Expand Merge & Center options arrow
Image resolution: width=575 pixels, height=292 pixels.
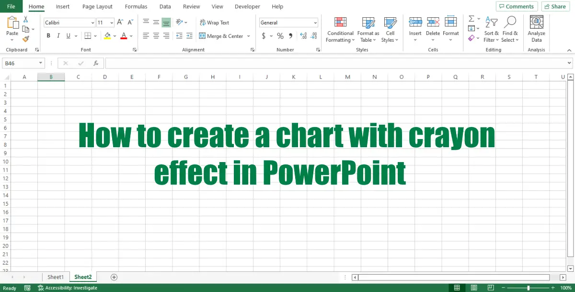tap(249, 36)
